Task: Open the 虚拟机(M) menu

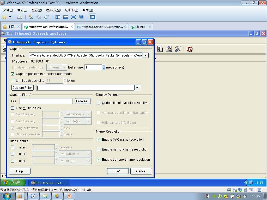Action: click(53, 10)
